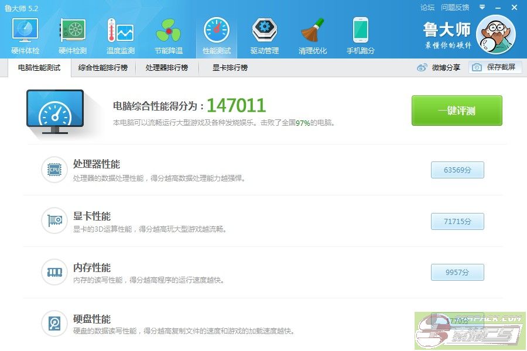Open the 硬件检测 hardware detection icon
527x351 pixels.
point(73,30)
